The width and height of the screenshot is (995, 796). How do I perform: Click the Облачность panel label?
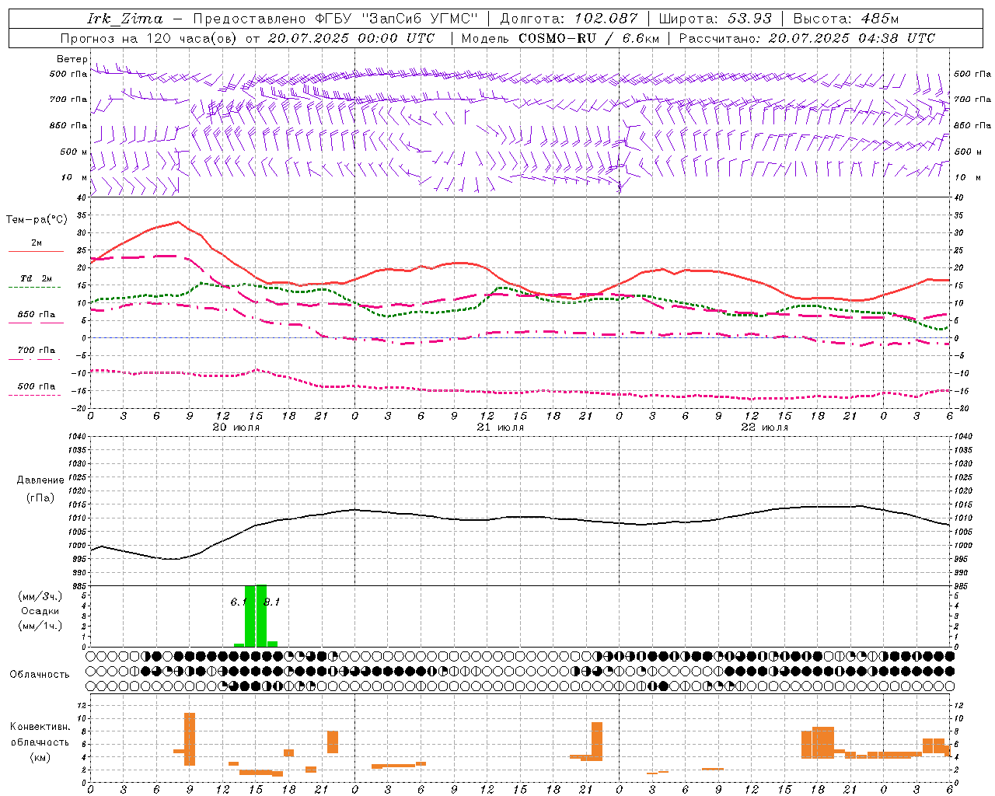pyautogui.click(x=40, y=675)
